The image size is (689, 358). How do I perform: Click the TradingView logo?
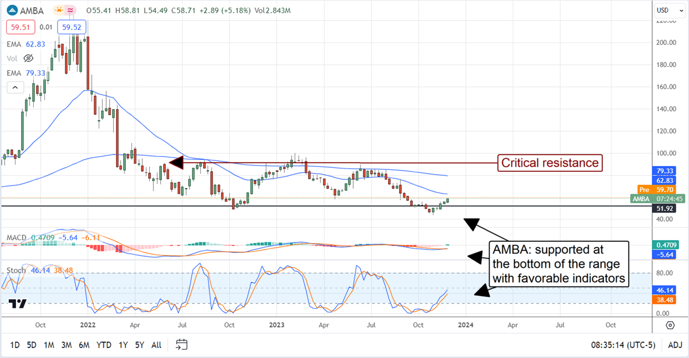click(x=17, y=305)
